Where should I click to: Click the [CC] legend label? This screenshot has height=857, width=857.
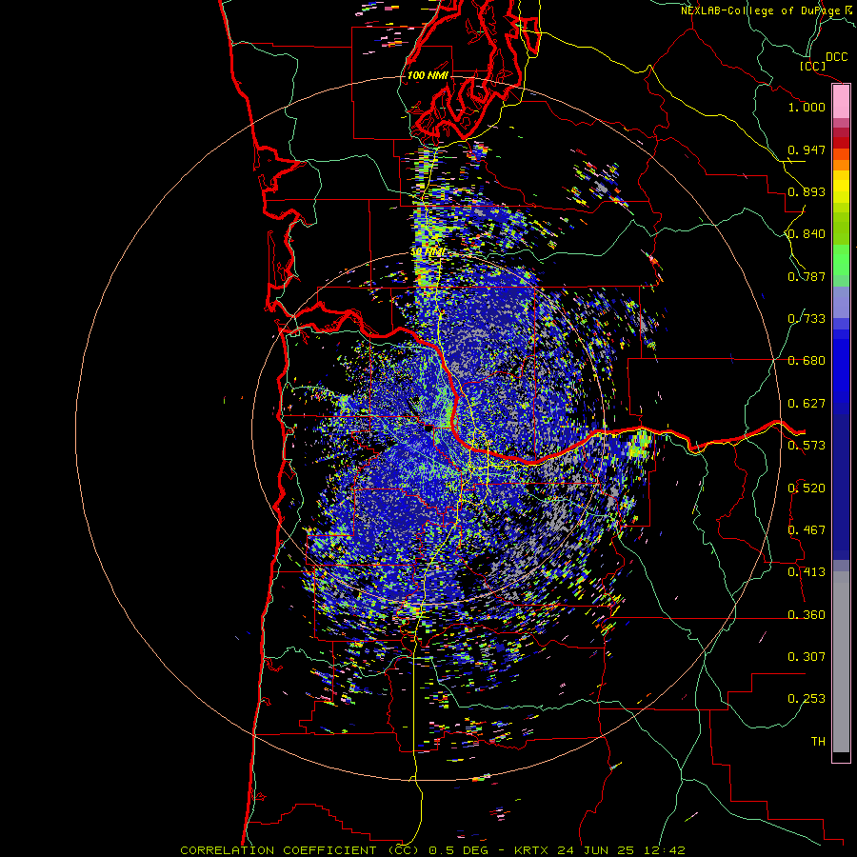coord(812,66)
